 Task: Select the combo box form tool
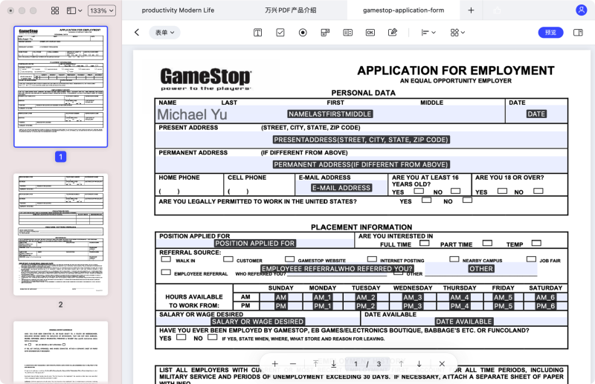pos(325,33)
